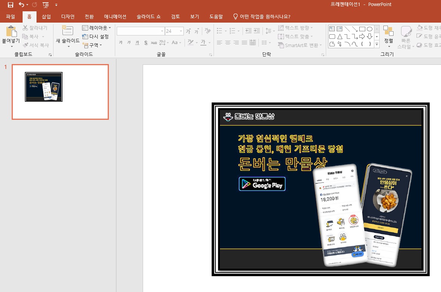Open the 구역 (Section) dropdown
441x292 pixels.
coord(92,45)
